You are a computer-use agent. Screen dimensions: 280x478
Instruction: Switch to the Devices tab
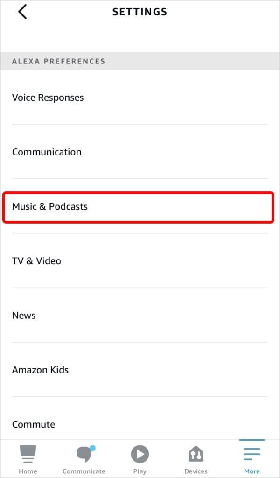pos(196,455)
